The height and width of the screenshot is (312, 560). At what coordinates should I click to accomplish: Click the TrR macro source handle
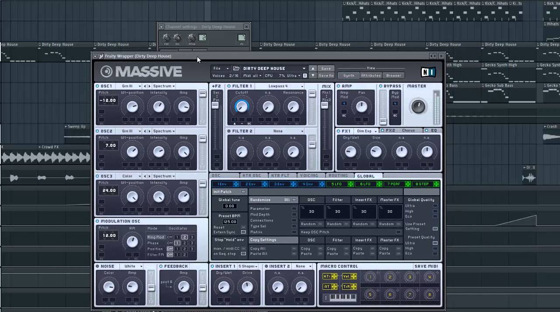(353, 286)
